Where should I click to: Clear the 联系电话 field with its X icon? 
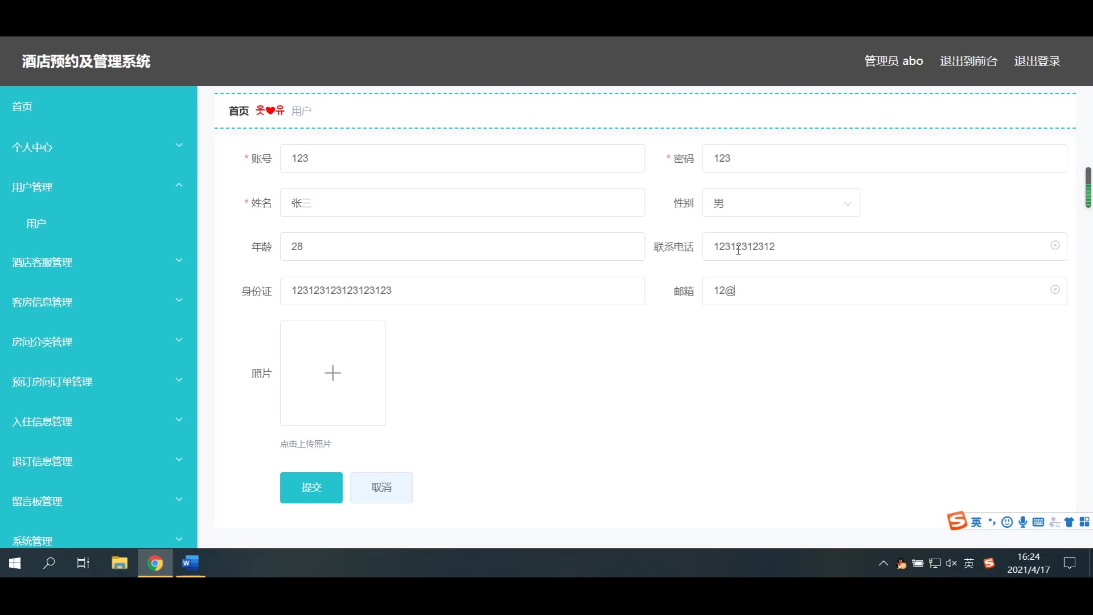(1054, 245)
